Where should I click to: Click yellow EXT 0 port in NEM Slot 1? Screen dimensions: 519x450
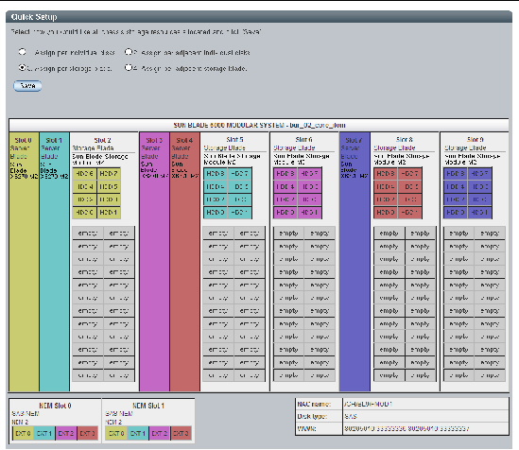tap(116, 433)
